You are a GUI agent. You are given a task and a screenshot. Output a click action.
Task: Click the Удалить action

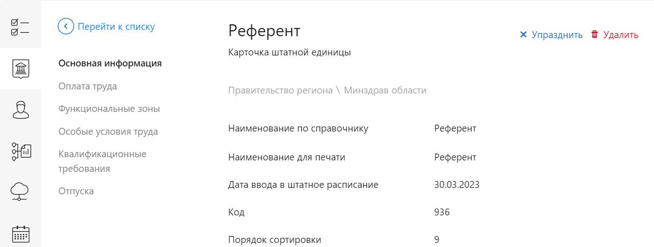621,35
